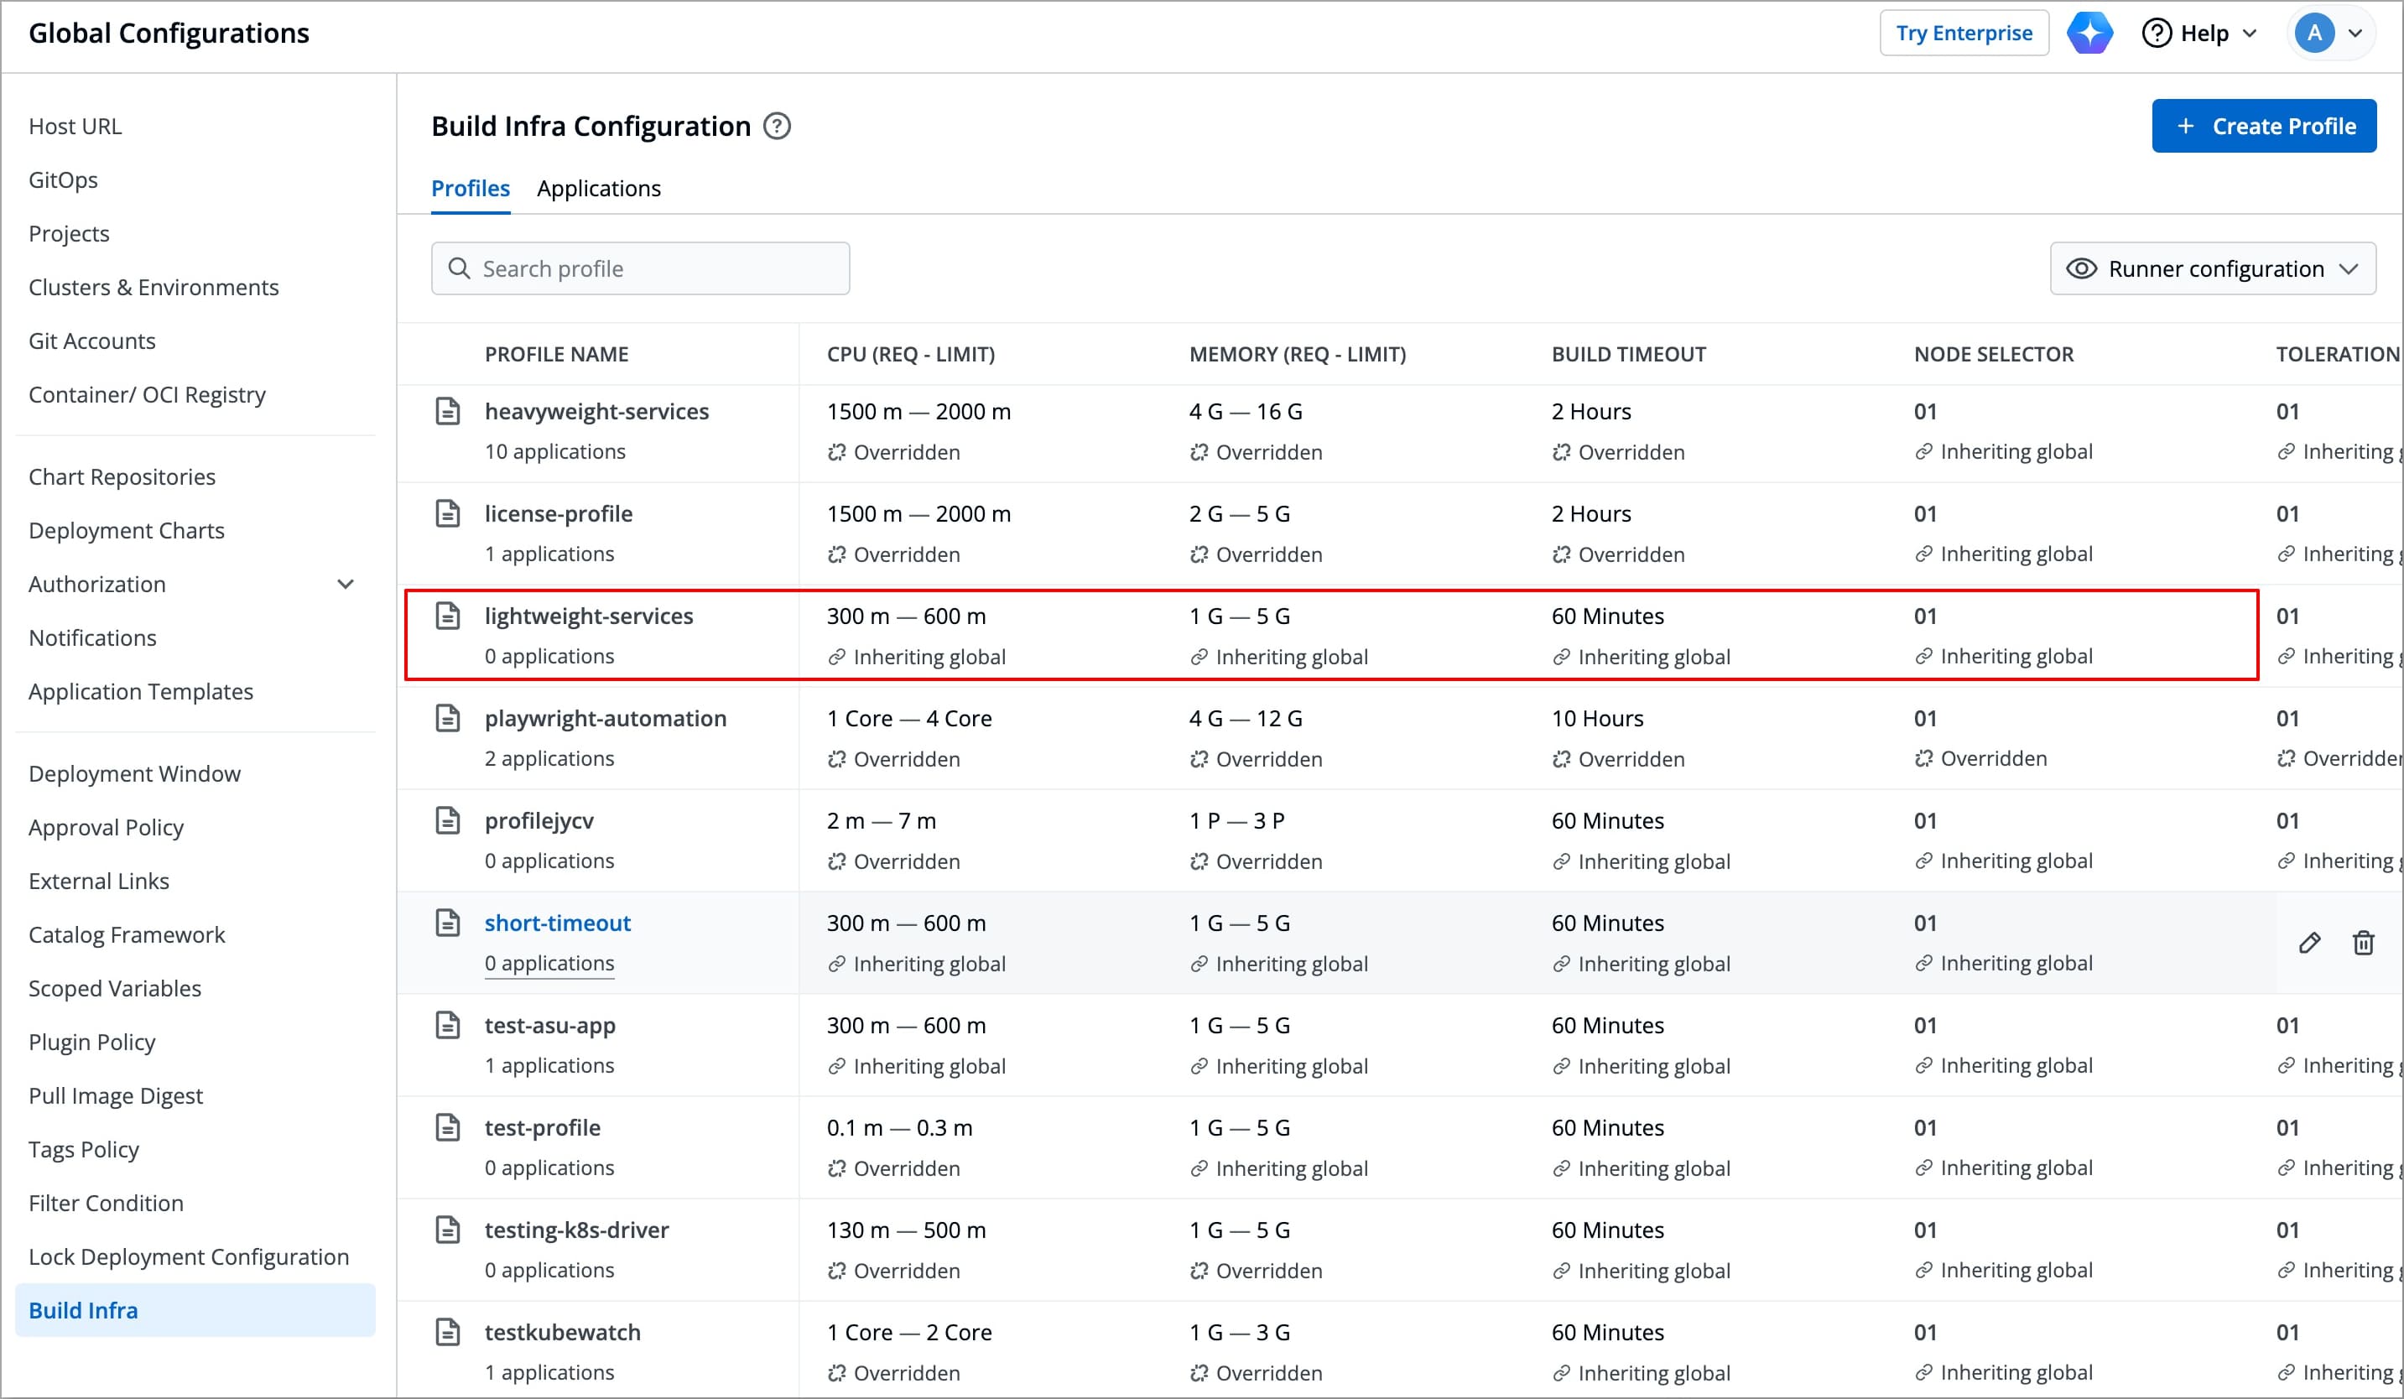Switch to the Applications tab
Viewport: 2404px width, 1399px height.
tap(598, 188)
